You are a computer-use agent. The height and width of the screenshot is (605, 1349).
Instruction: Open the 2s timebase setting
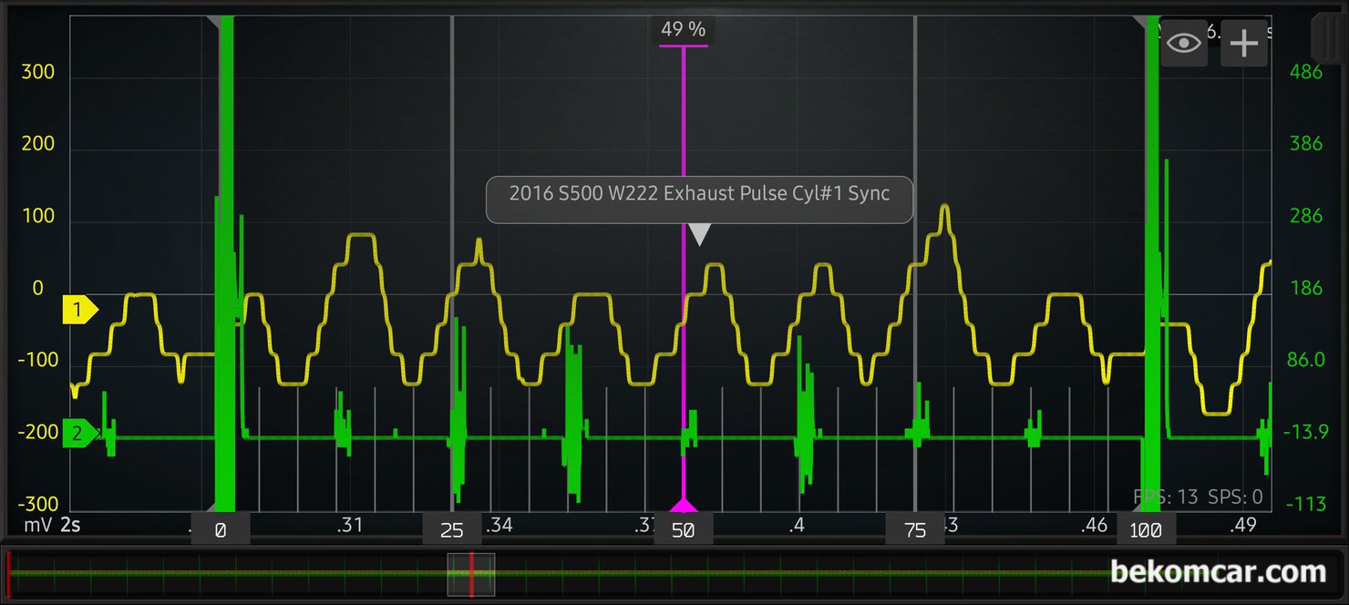coord(71,526)
